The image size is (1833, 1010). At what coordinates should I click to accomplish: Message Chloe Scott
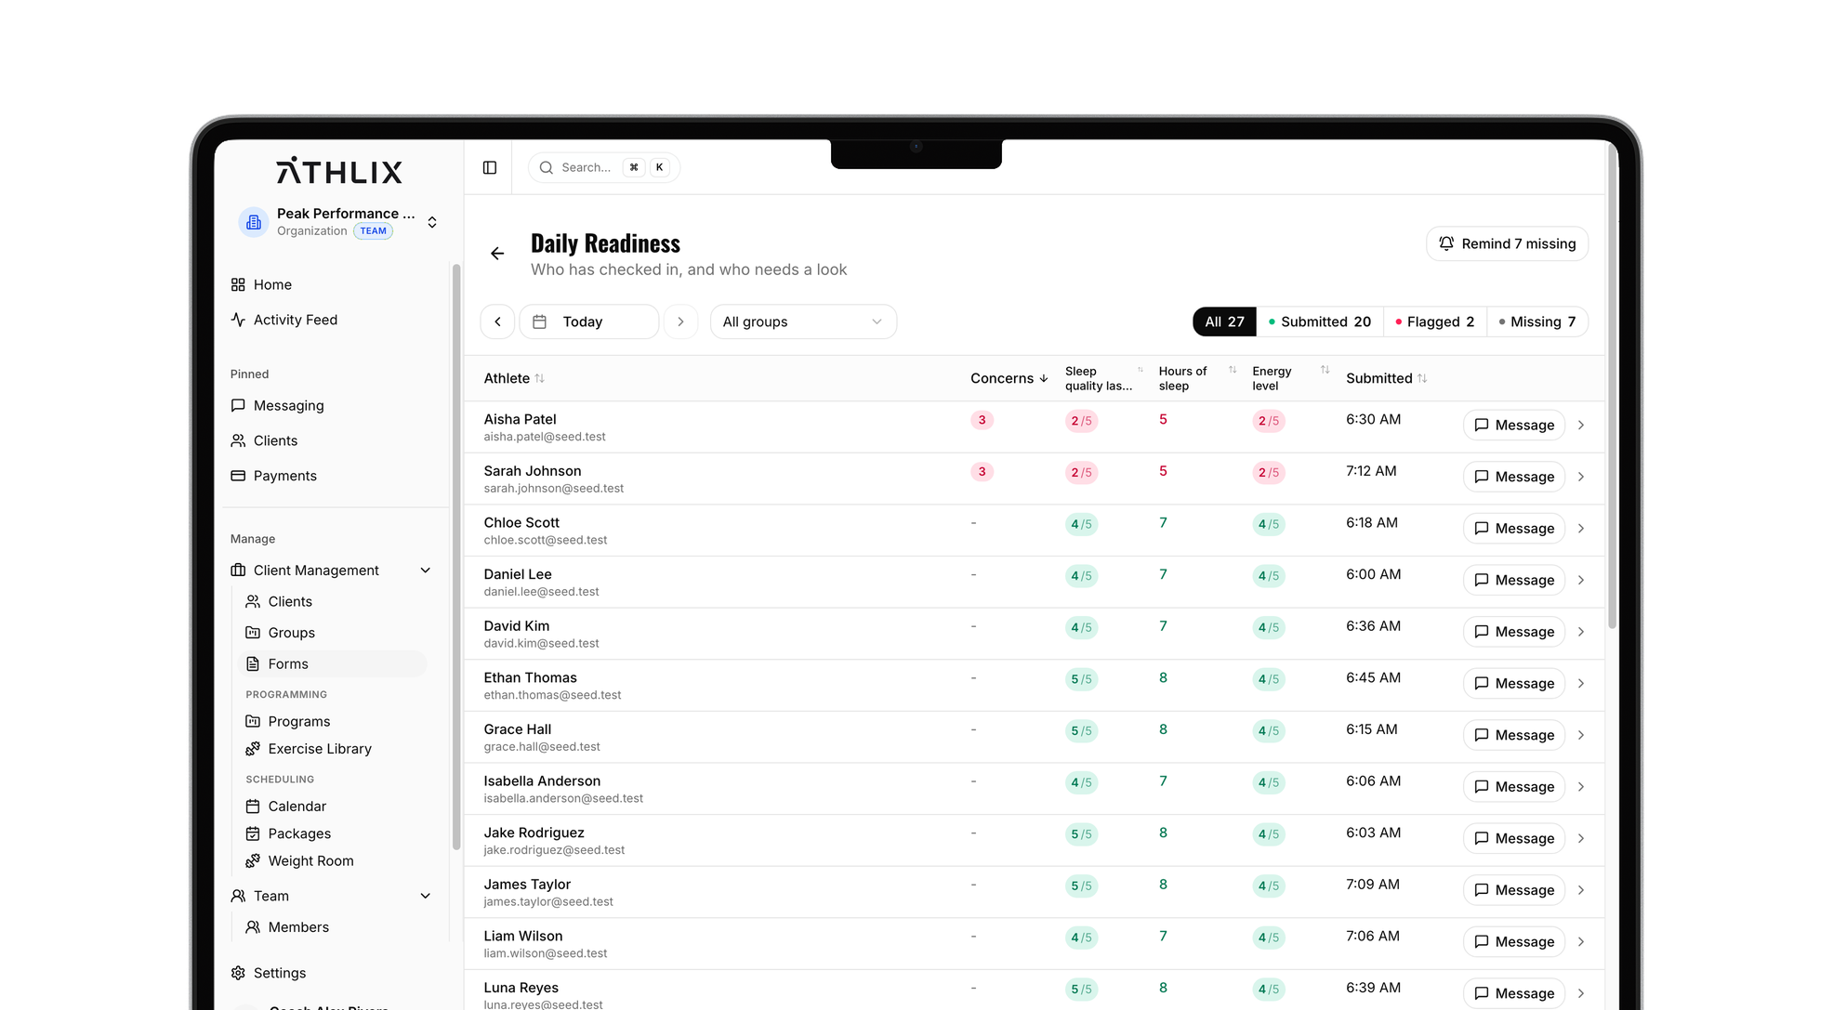click(1514, 529)
